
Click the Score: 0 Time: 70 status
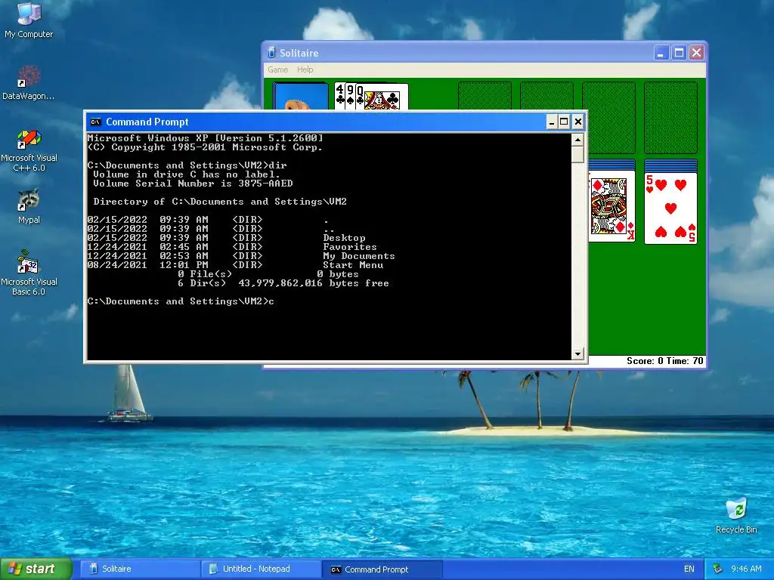[664, 361]
